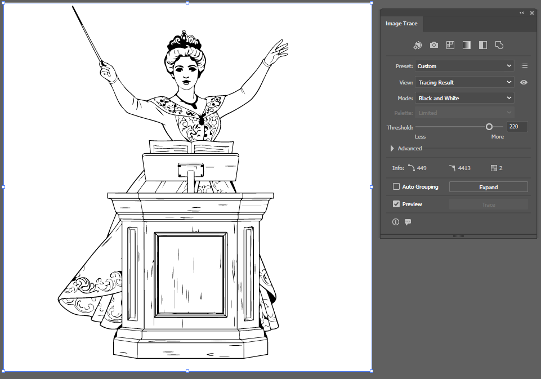Select the Image Trace panel tab

tap(401, 24)
